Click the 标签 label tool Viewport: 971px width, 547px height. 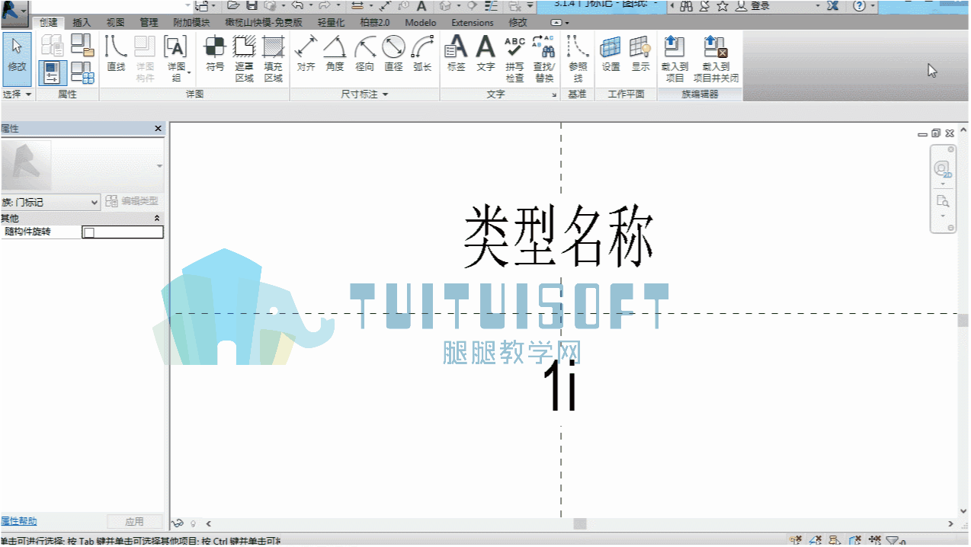pyautogui.click(x=456, y=53)
